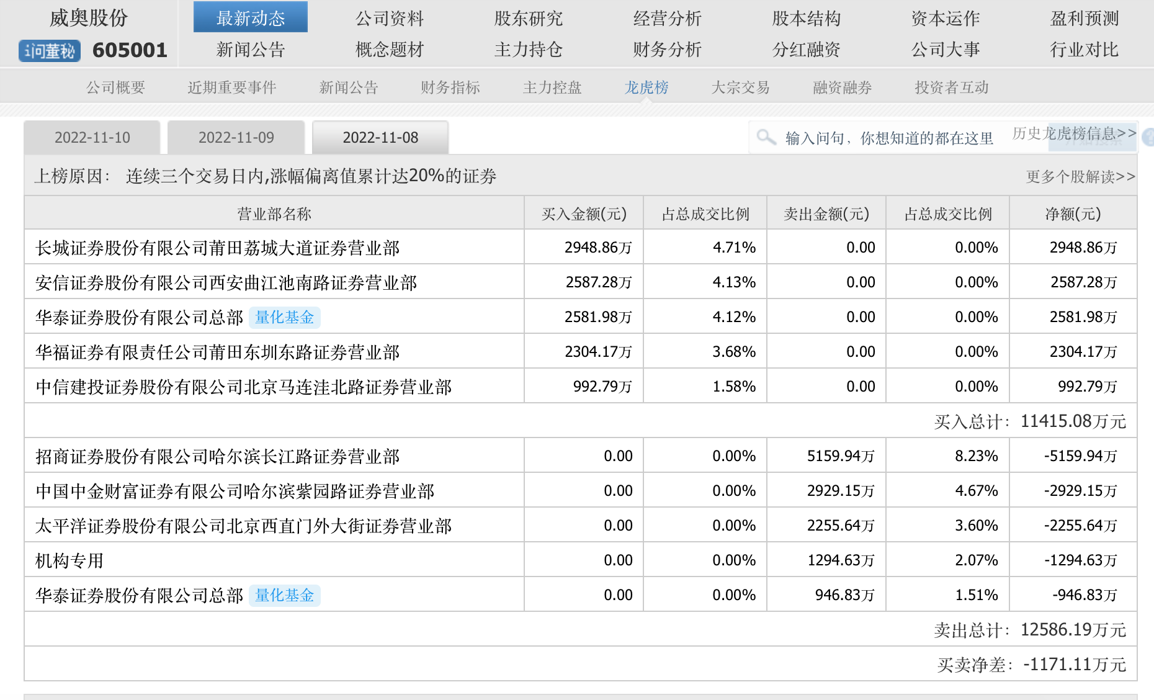Type in the 输入问句 search field
The width and height of the screenshot is (1154, 700).
tap(888, 138)
